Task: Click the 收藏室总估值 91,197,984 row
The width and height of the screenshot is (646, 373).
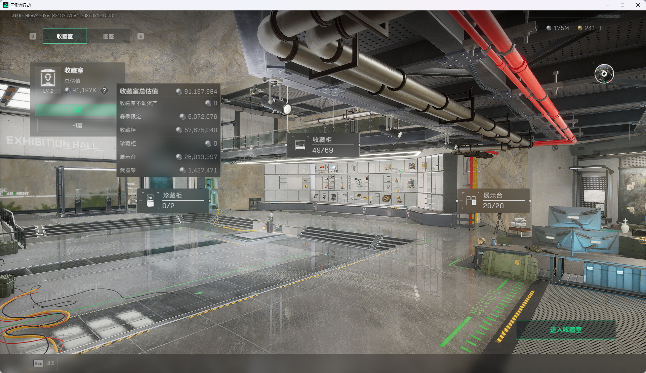Action: (168, 91)
